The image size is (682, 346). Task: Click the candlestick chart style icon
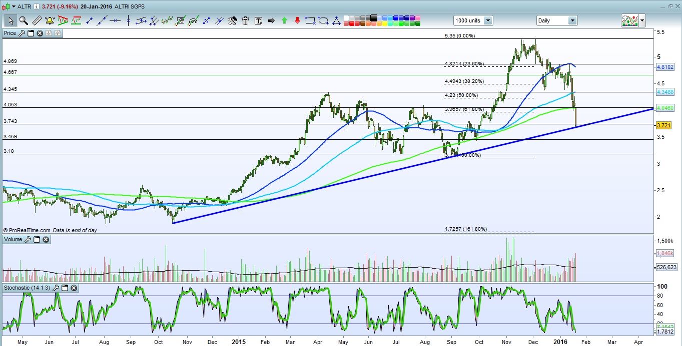(6, 5)
